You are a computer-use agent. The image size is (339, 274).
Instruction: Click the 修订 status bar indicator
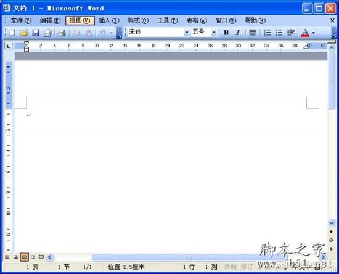(x=247, y=267)
